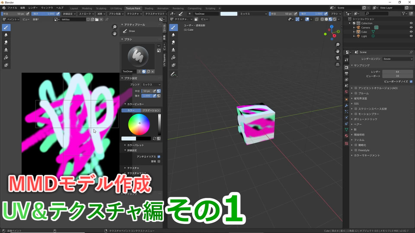Screen dimensions: 415x233
Task: Enable the Freestyle checkbox
Action: coord(356,150)
